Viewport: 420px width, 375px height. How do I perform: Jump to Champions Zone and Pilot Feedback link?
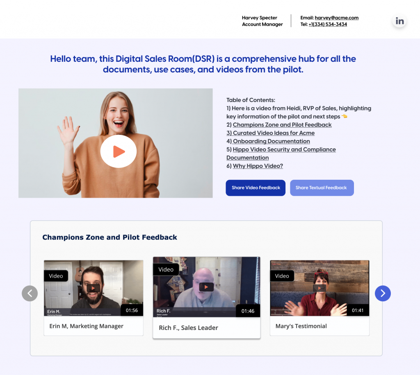tap(282, 124)
